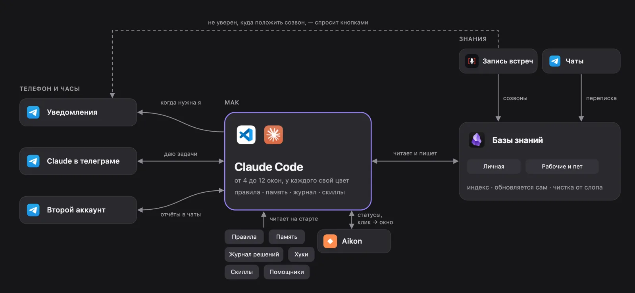Viewport: 635px width, 293px height.
Task: Click the Уведомления label
Action: 72,113
